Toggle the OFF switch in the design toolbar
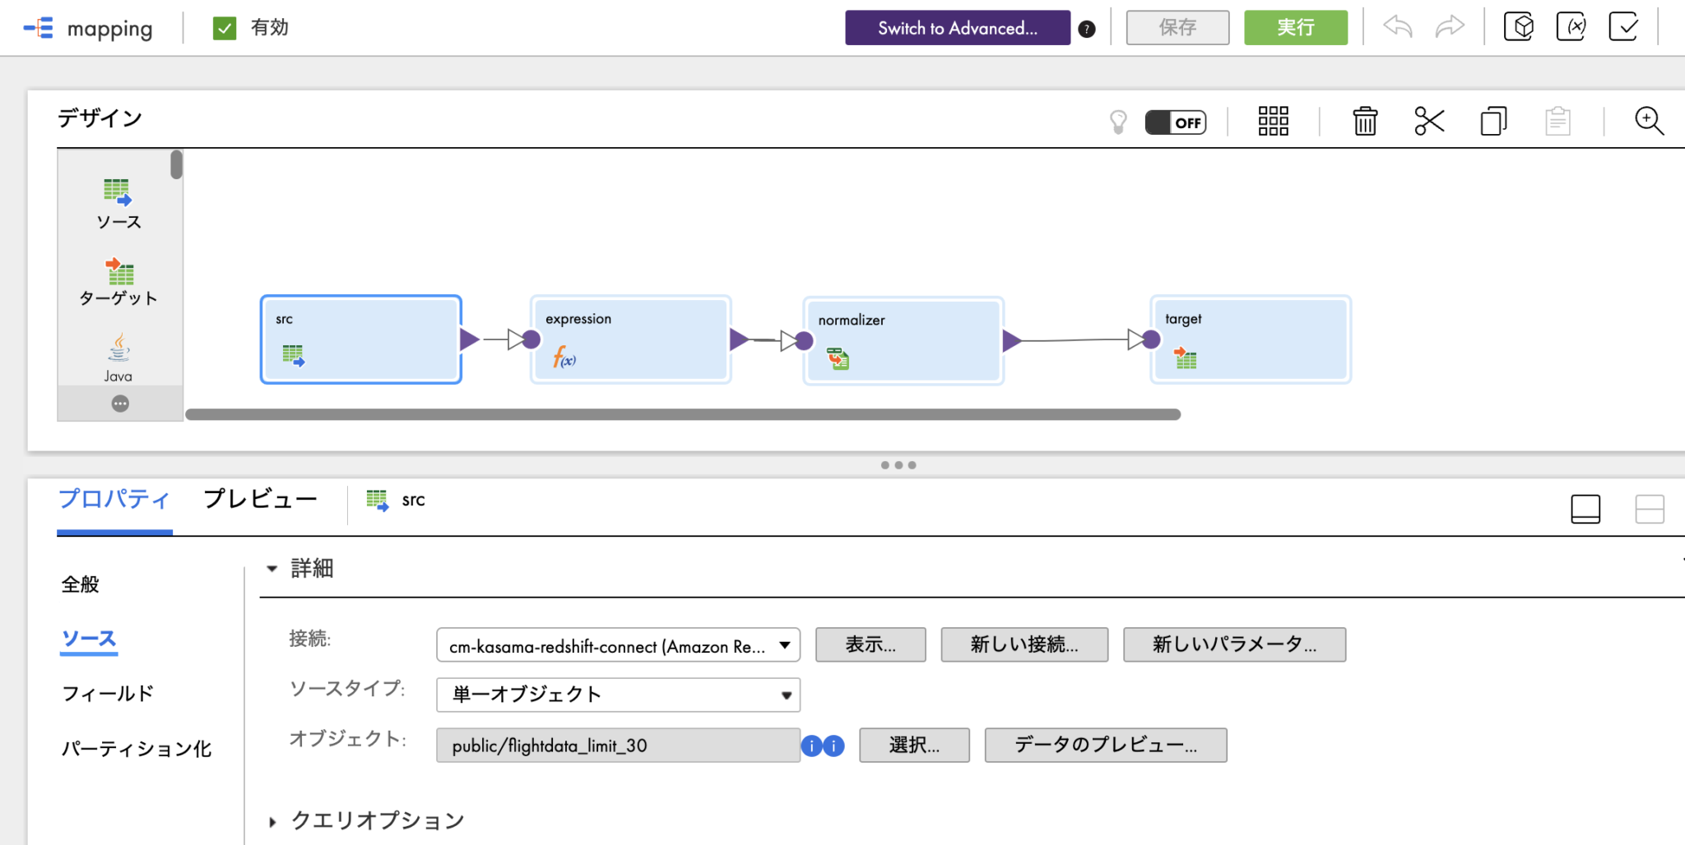The width and height of the screenshot is (1685, 845). (x=1176, y=121)
